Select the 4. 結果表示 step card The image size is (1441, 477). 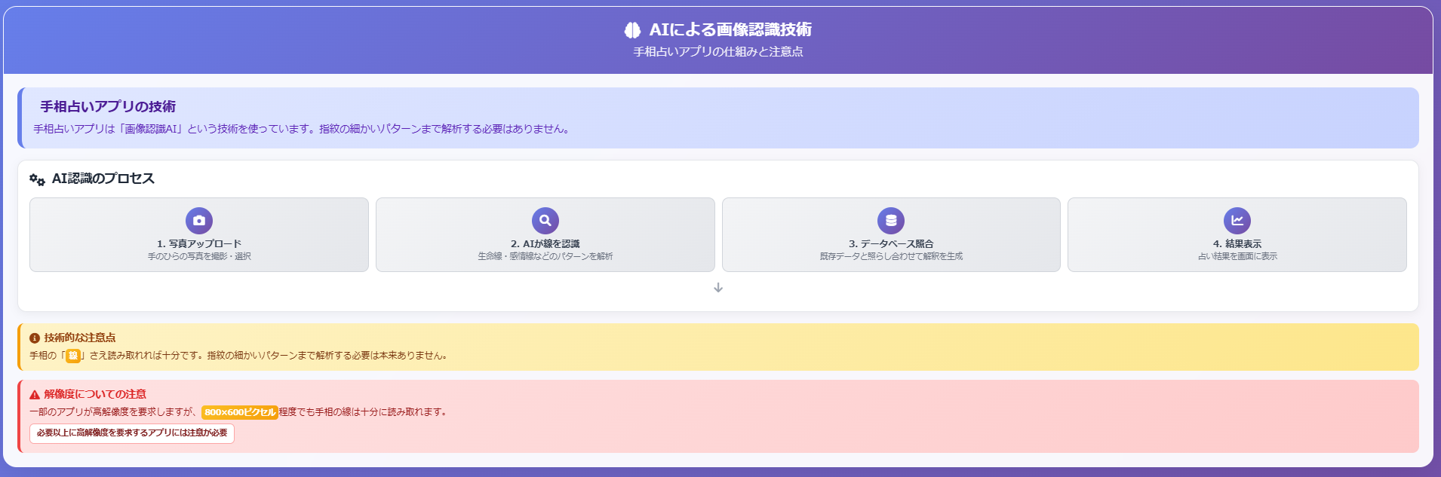point(1237,234)
